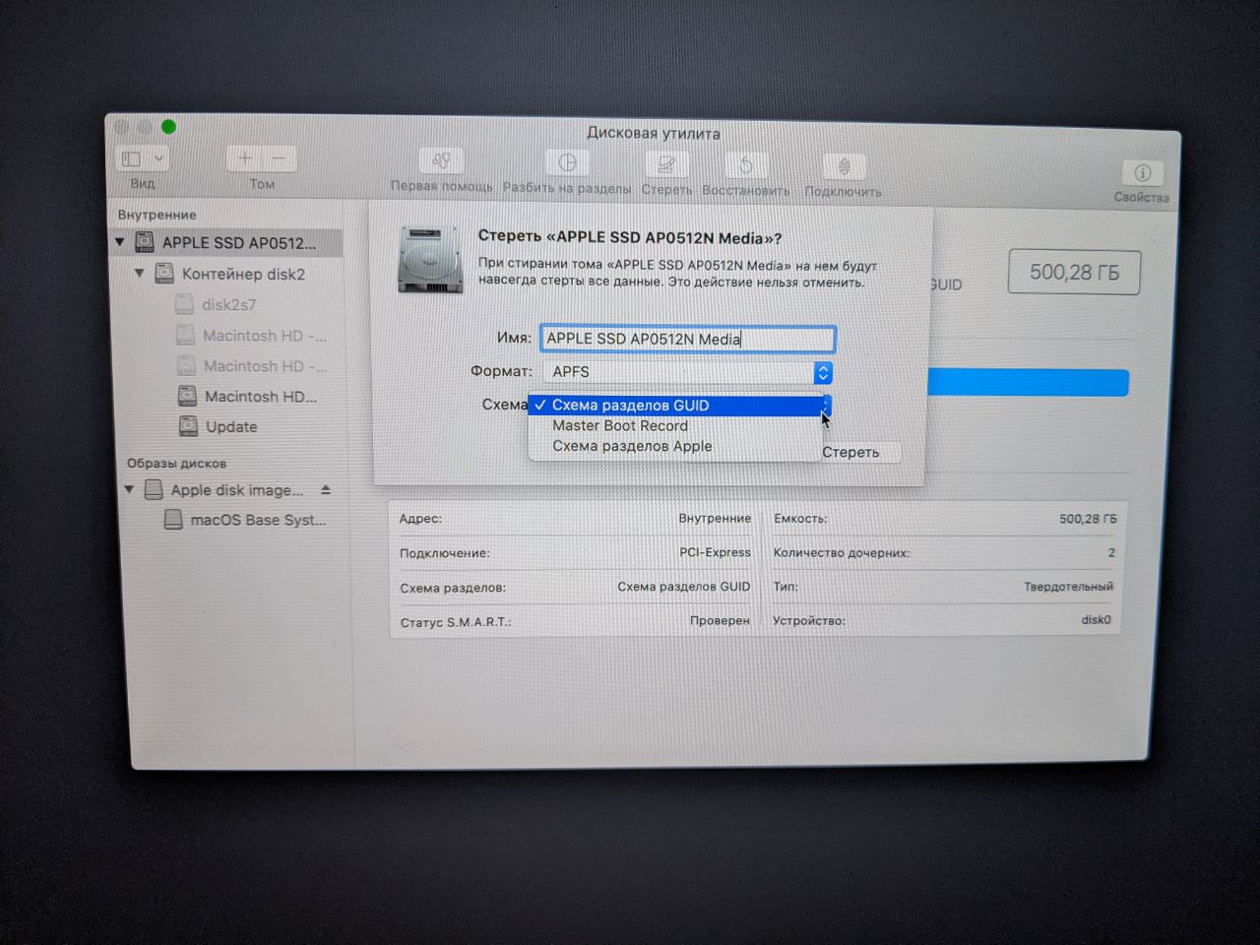Click the green zoom window button
Image resolution: width=1260 pixels, height=945 pixels.
pos(168,126)
